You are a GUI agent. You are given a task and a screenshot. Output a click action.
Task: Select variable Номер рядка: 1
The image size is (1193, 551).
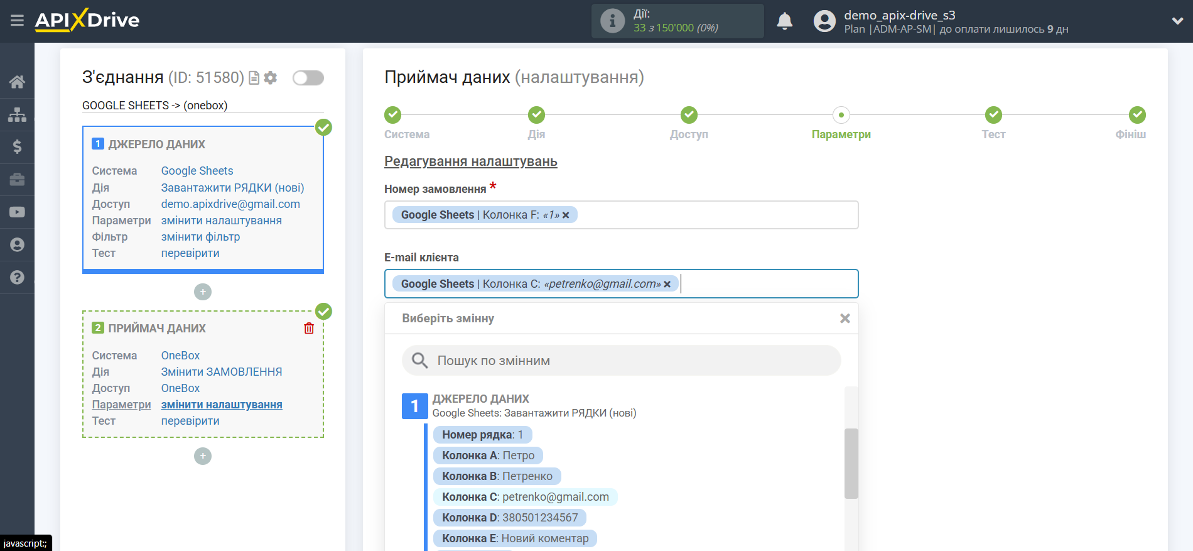[x=482, y=435]
